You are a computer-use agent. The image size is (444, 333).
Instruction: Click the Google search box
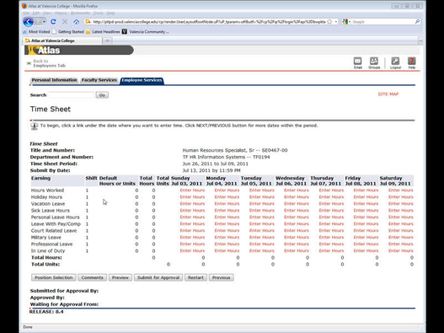(382, 22)
